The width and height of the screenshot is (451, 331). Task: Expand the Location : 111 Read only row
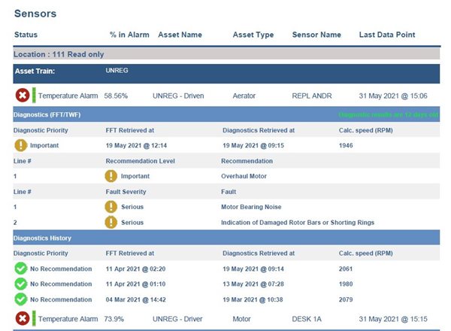[x=59, y=54]
